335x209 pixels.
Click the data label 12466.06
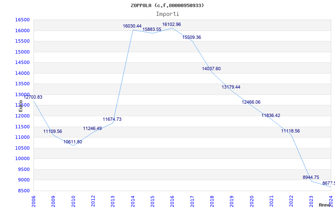point(251,102)
